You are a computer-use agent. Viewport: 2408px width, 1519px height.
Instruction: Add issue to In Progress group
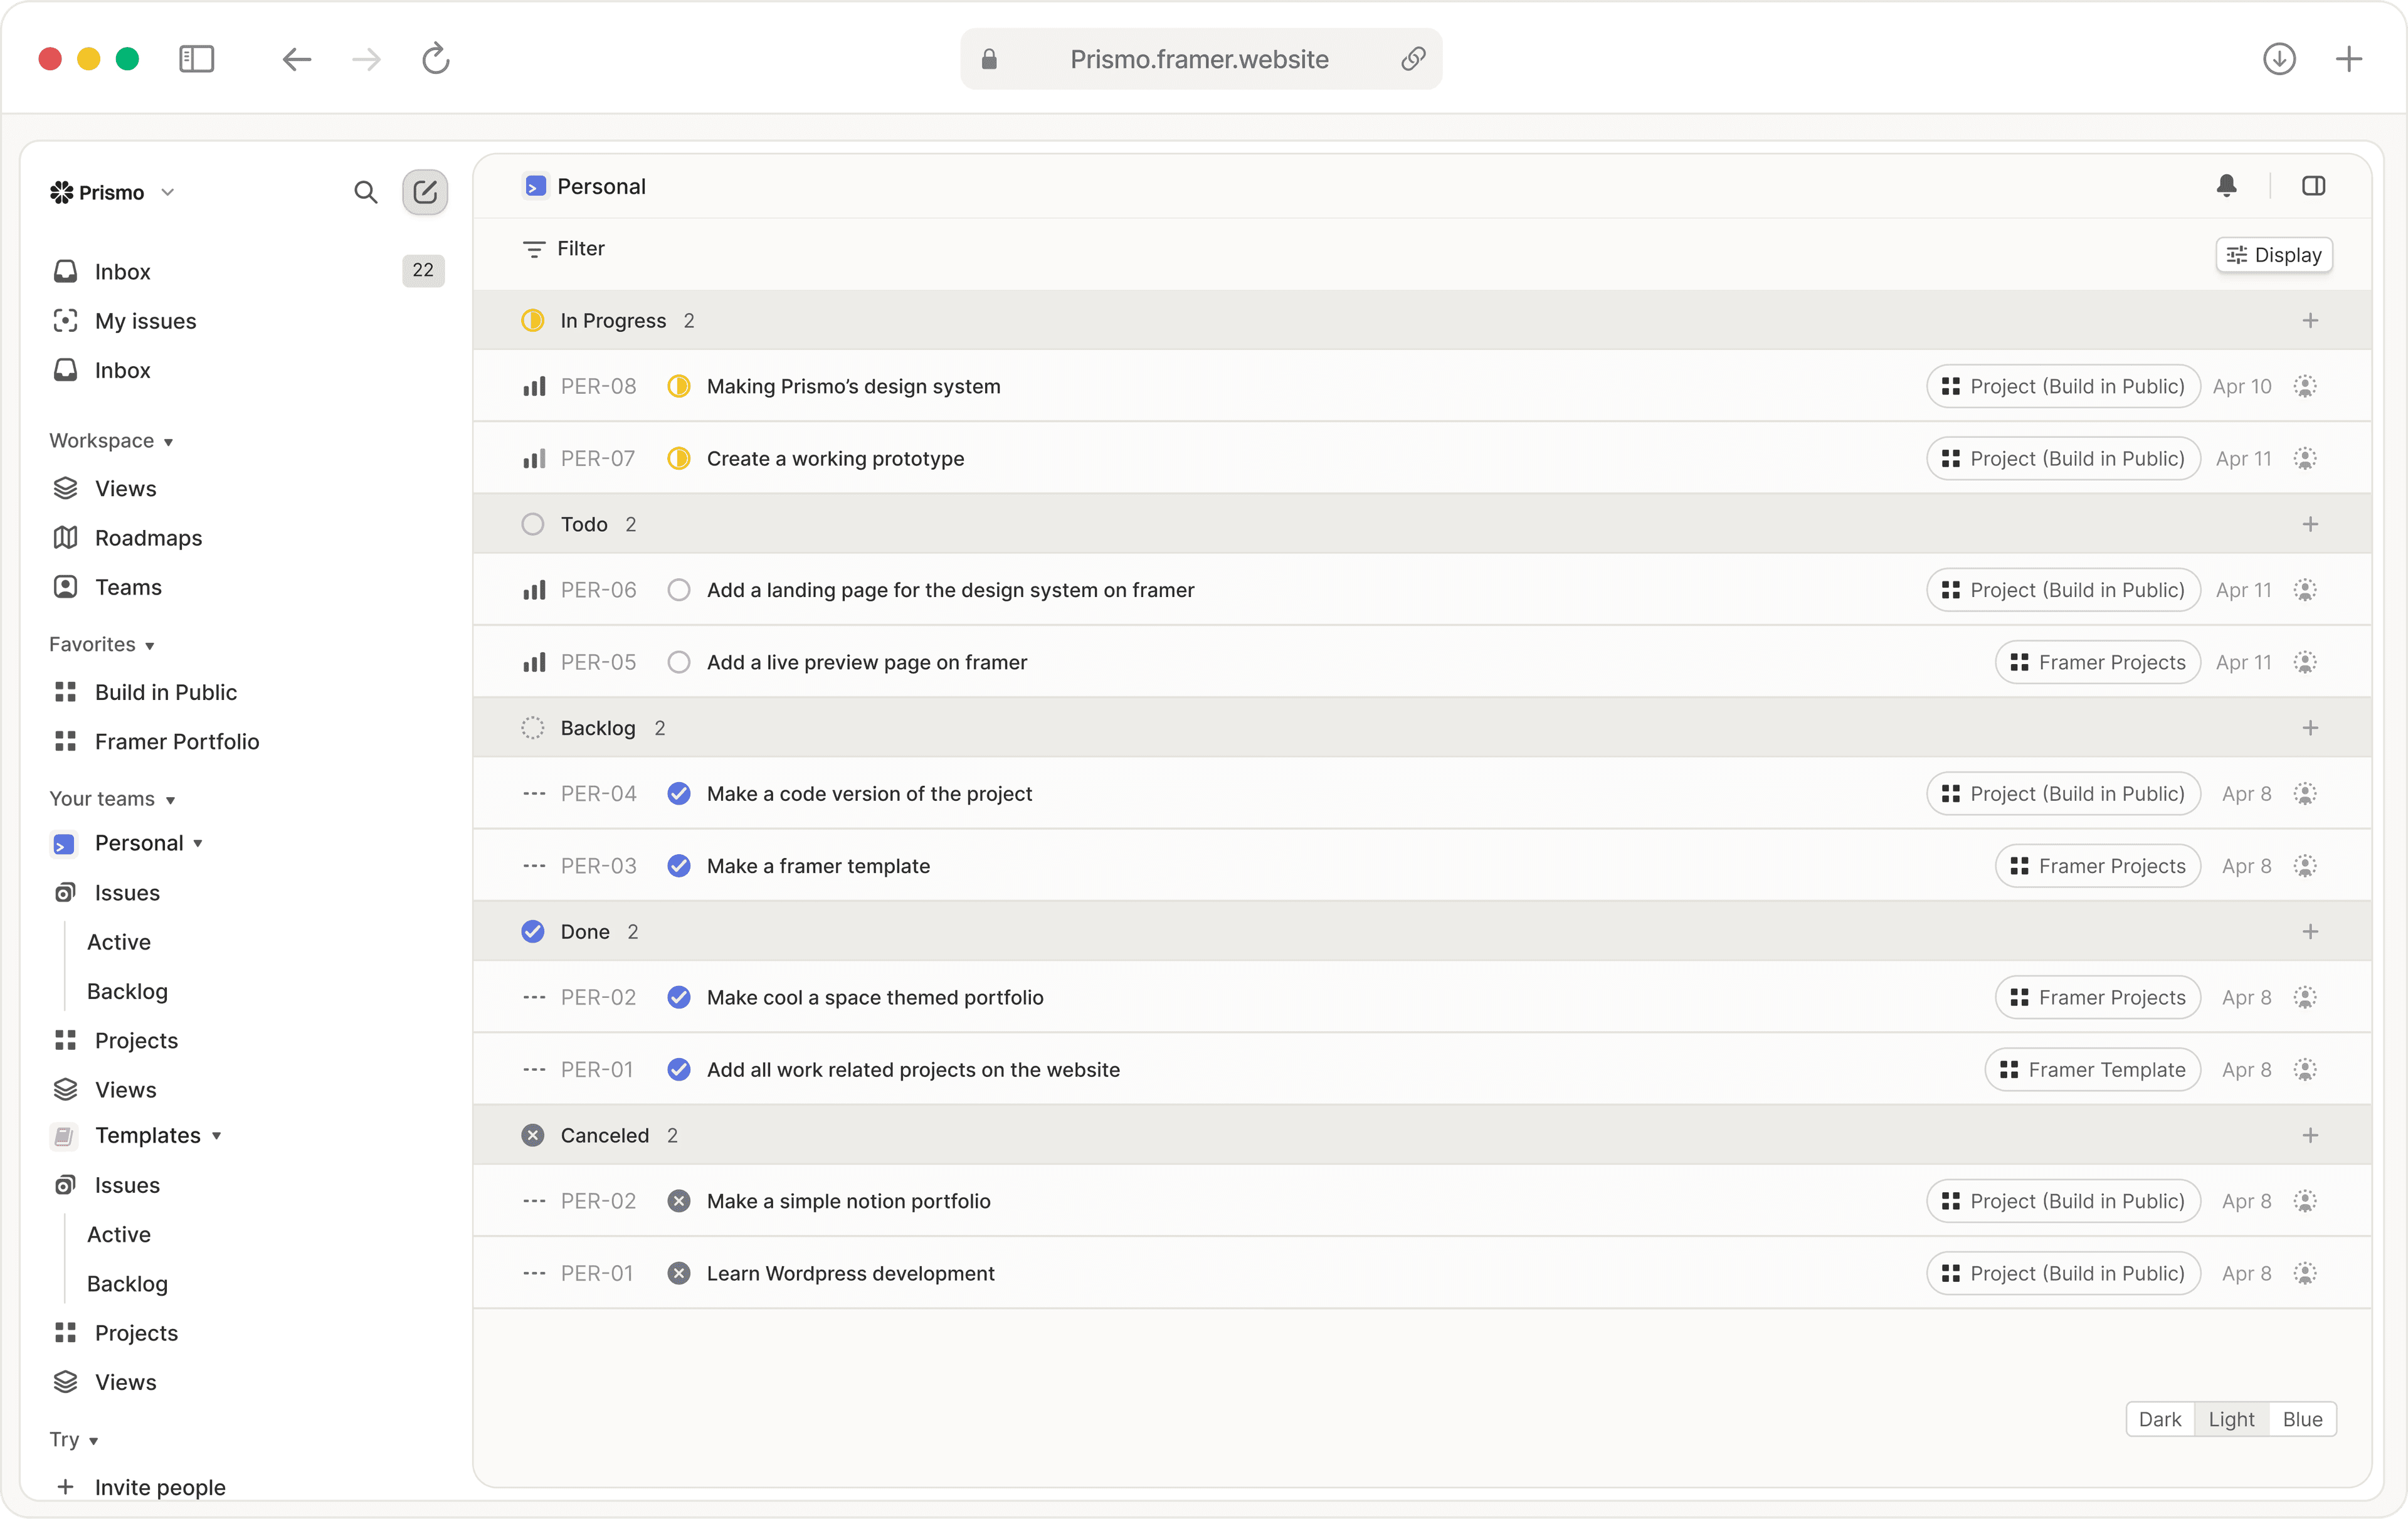(x=2310, y=321)
